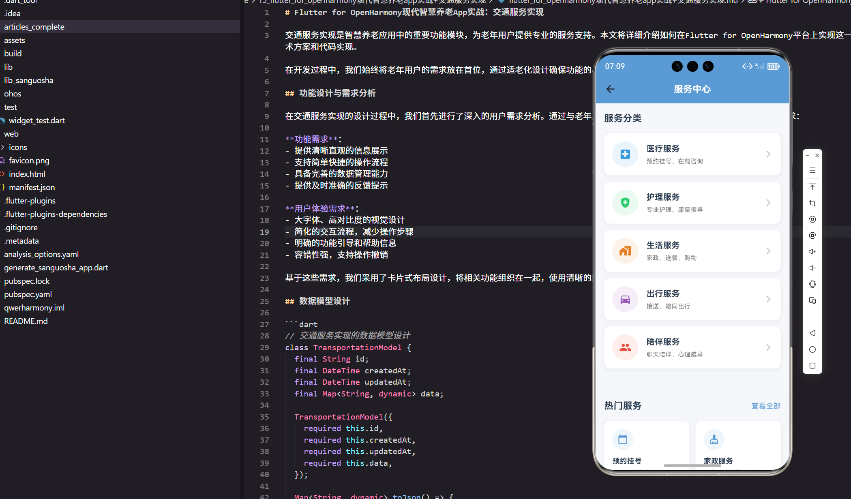Open .flutter-plugins file

[x=120, y=201]
